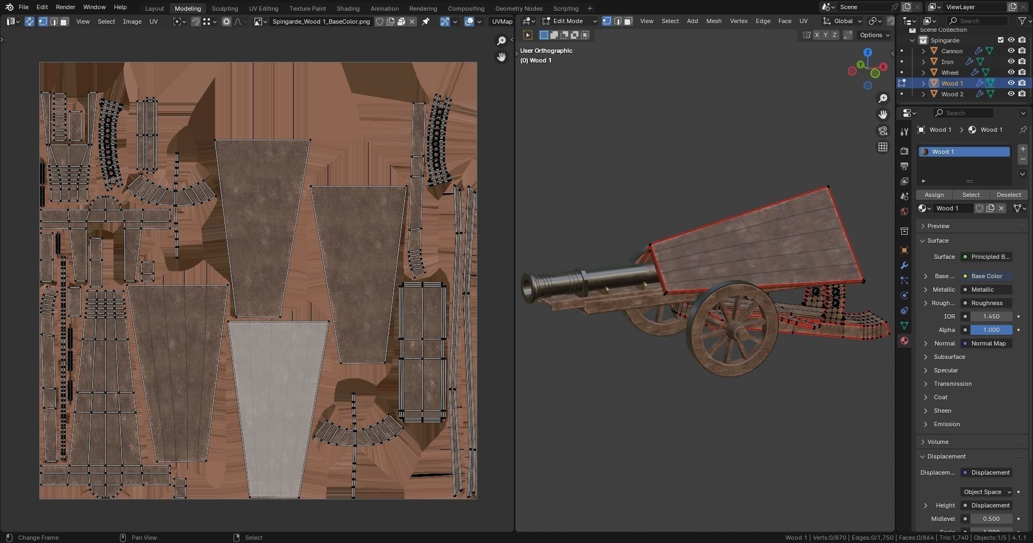Open the Modifiers wrench properties tab
This screenshot has width=1033, height=543.
[x=904, y=265]
